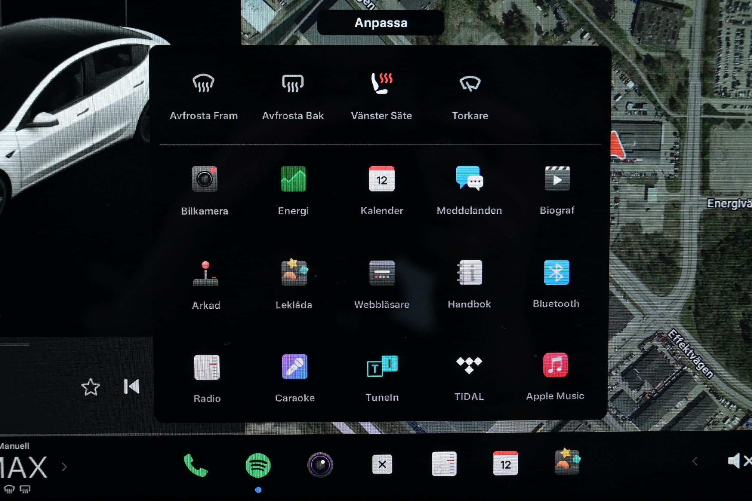
Task: Click the Anpassa header button
Action: [381, 23]
